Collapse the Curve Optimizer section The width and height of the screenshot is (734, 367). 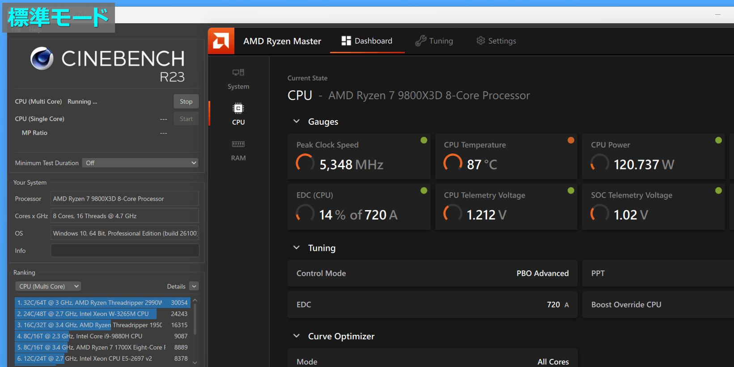click(296, 336)
